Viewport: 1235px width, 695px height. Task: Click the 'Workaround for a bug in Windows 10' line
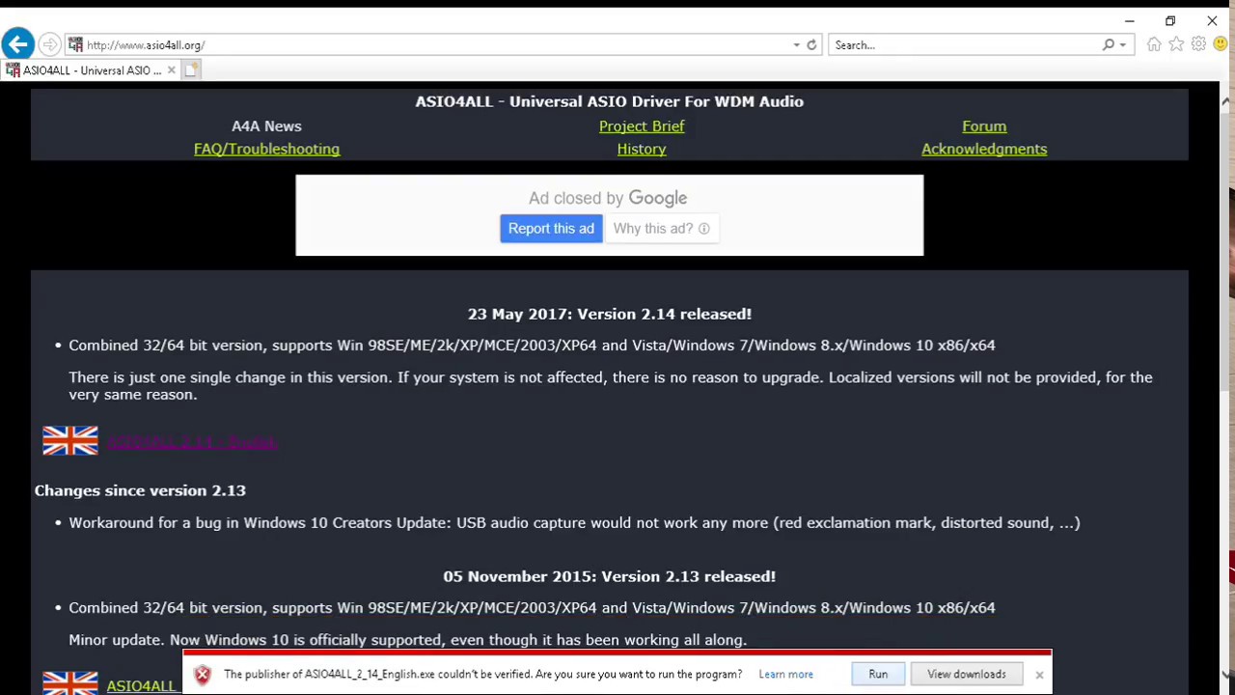pyautogui.click(x=574, y=523)
